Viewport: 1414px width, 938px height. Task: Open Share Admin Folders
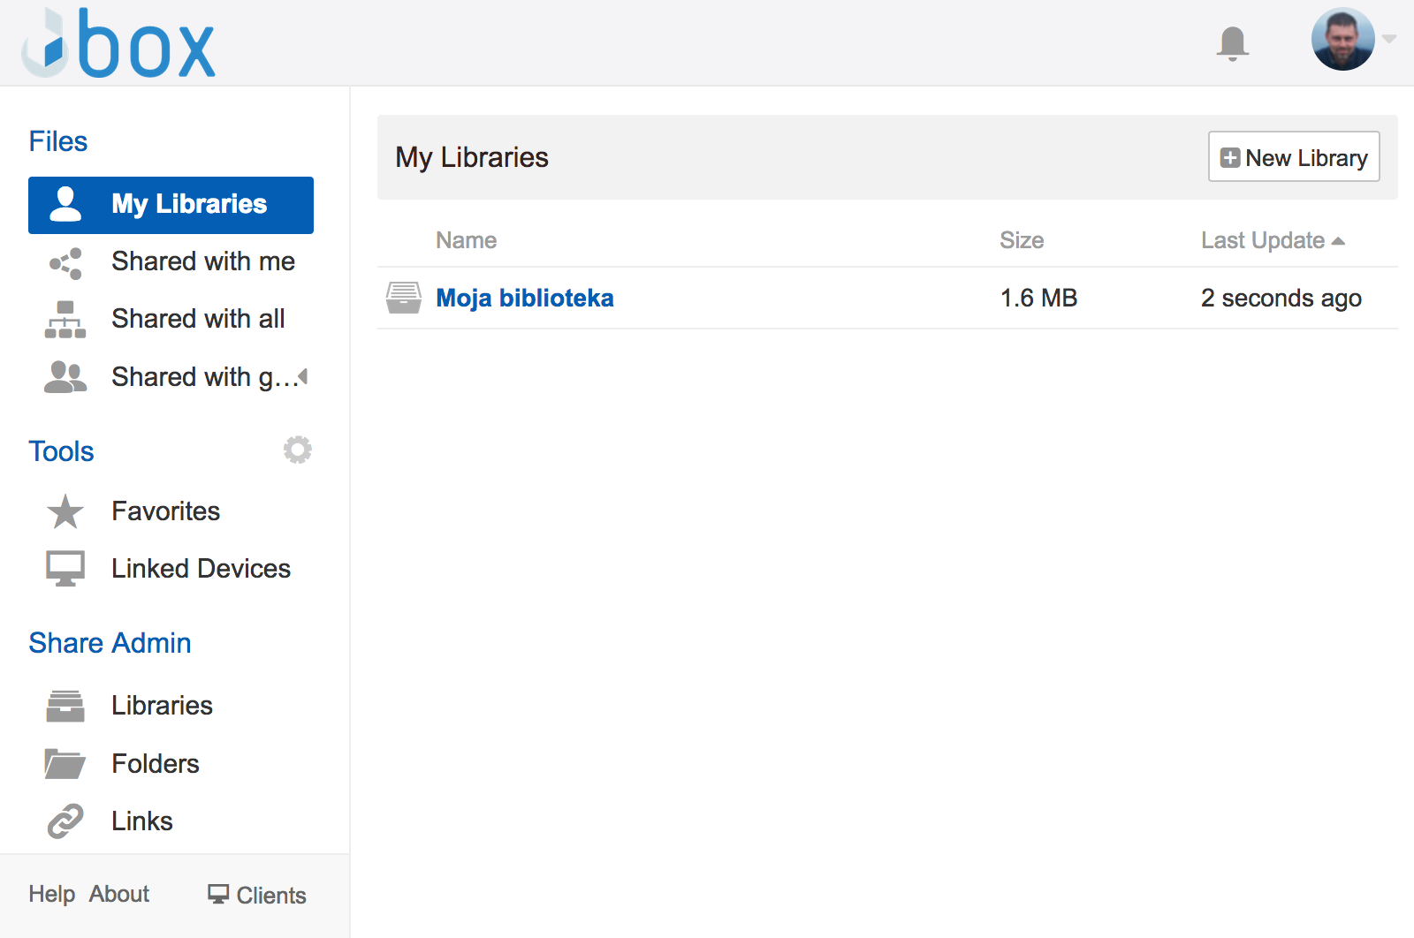[x=156, y=764]
